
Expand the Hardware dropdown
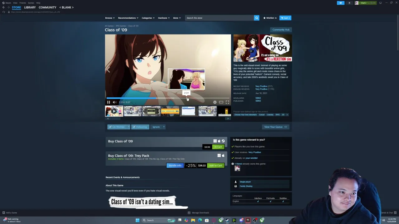point(164,18)
